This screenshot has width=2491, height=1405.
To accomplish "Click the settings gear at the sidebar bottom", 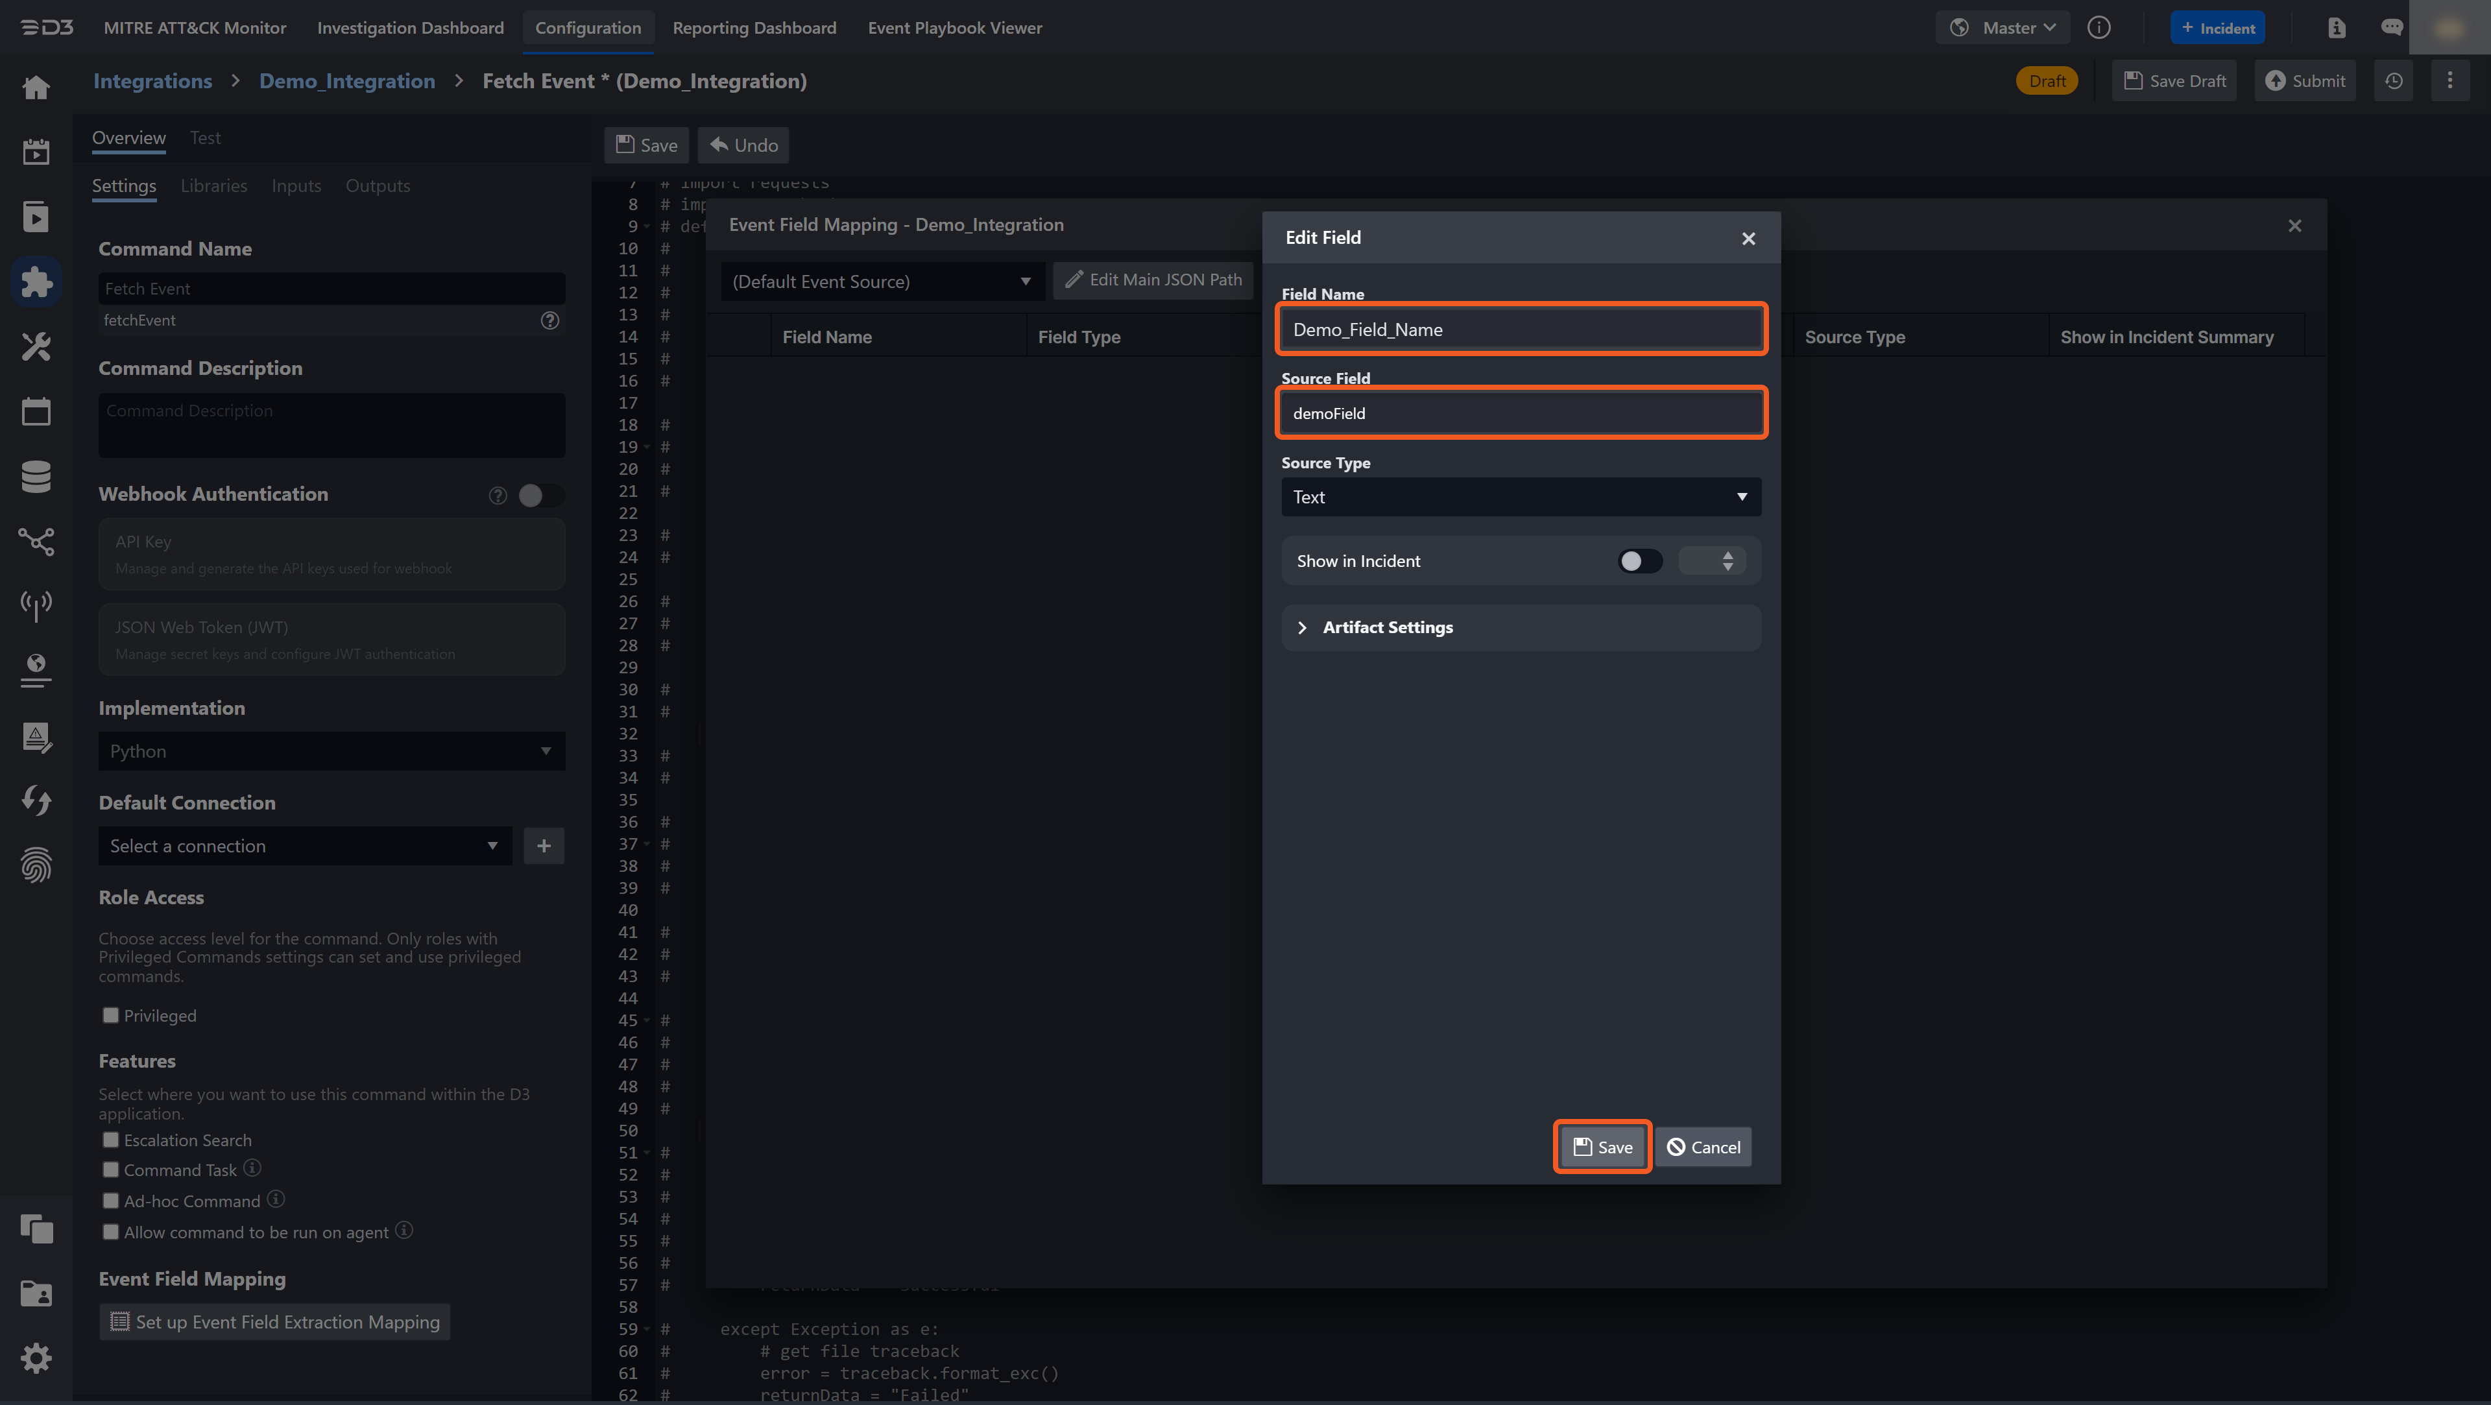I will pos(37,1358).
